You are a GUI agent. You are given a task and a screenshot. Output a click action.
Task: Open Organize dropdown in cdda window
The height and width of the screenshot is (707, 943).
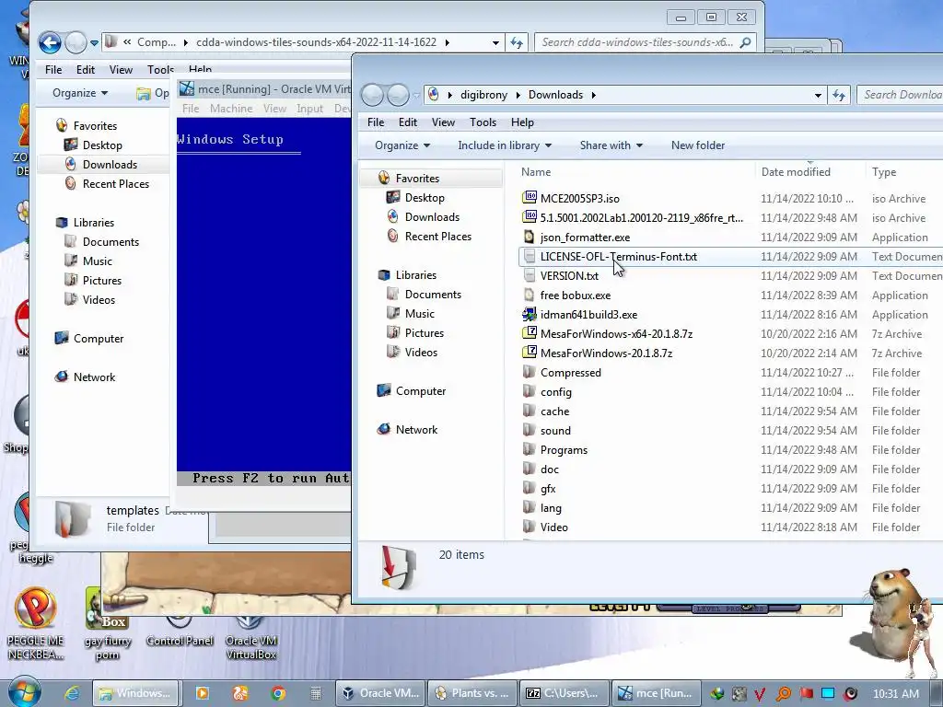tap(80, 93)
